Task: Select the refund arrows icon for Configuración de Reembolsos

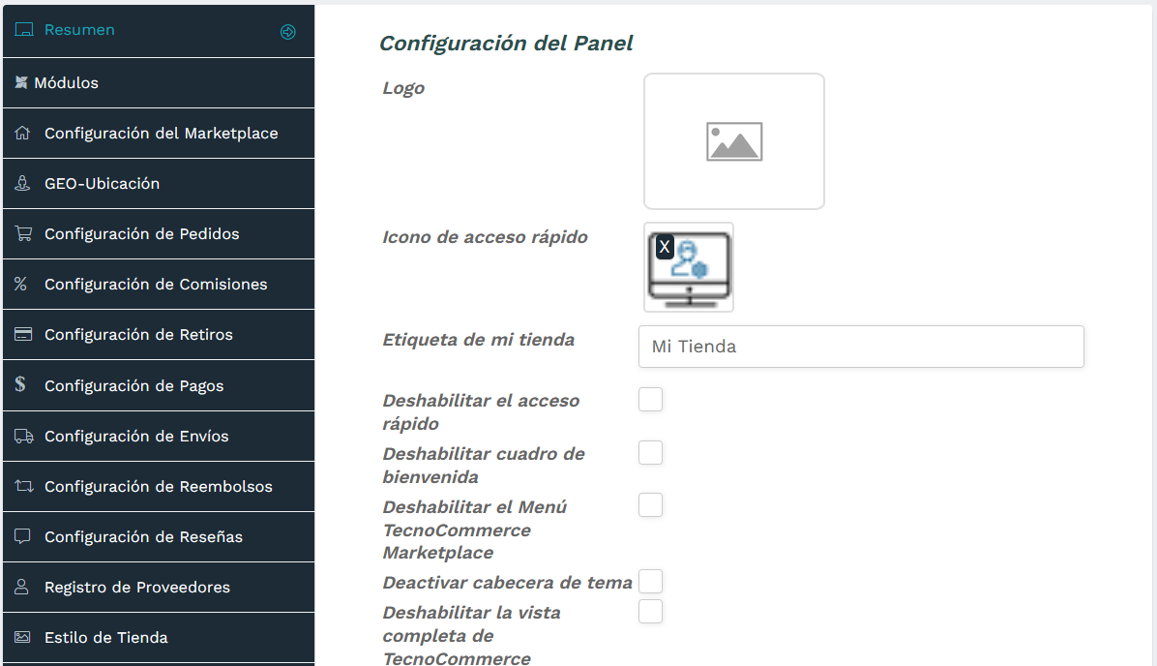Action: (20, 486)
